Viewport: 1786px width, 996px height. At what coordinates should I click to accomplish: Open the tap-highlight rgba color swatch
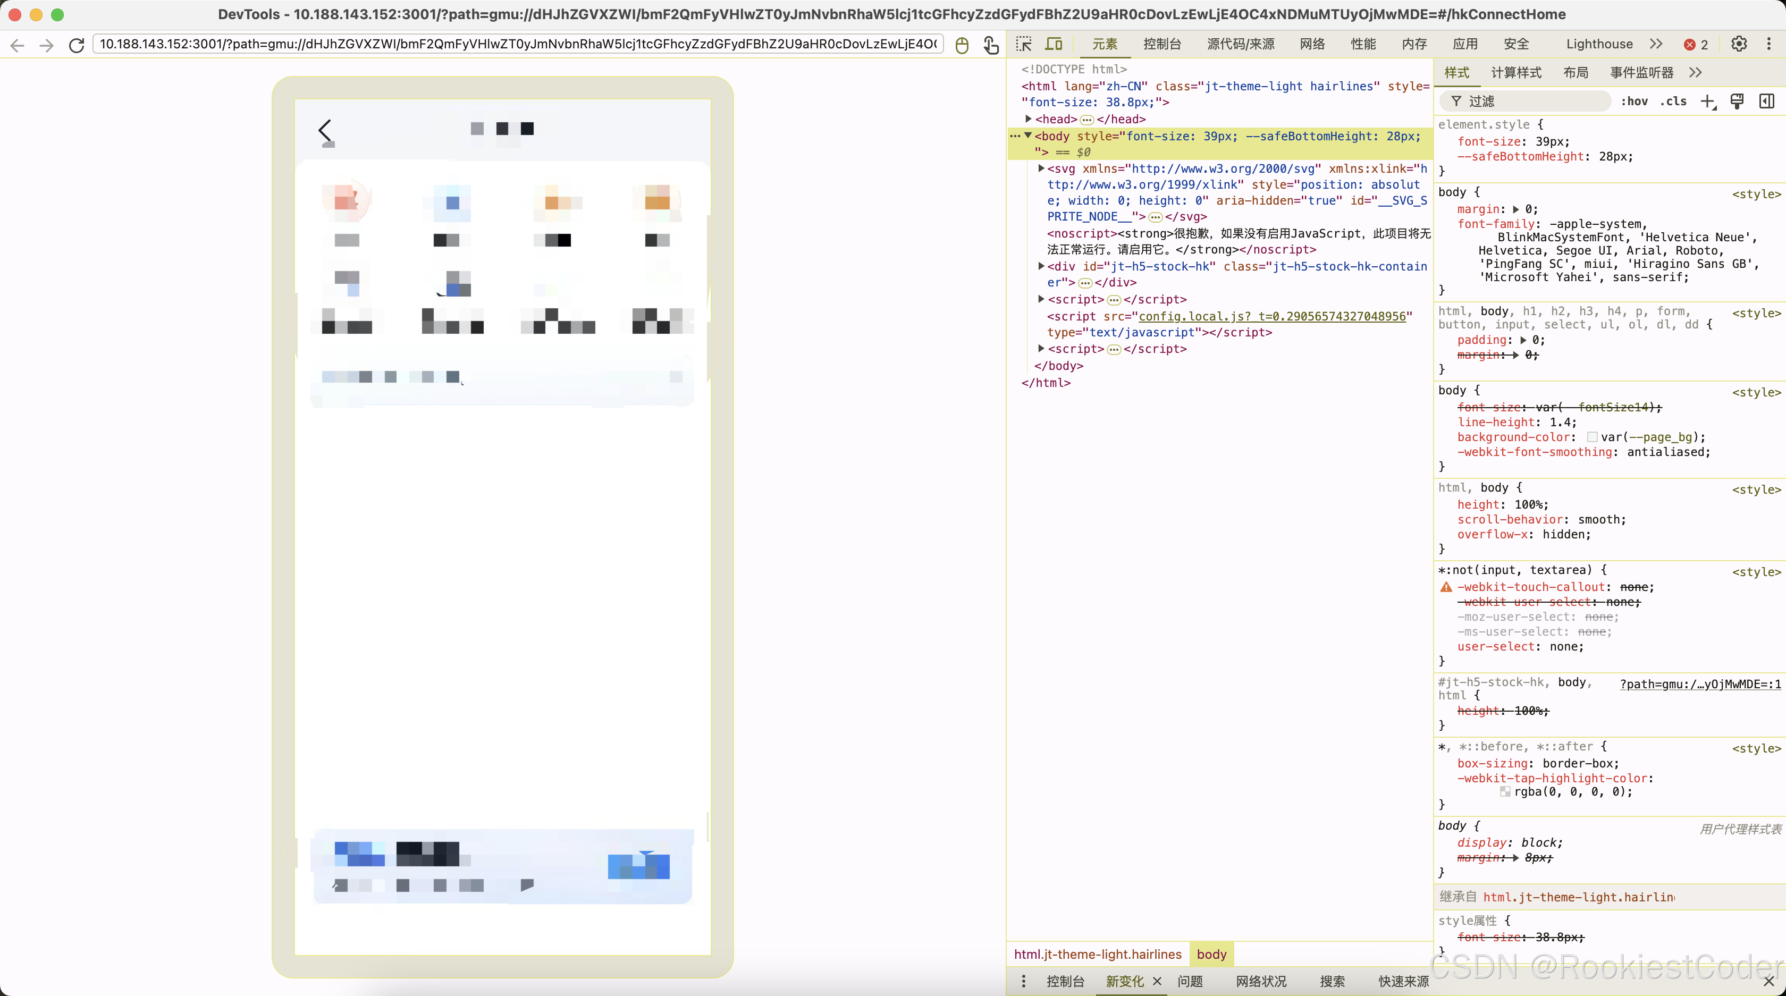[1505, 792]
